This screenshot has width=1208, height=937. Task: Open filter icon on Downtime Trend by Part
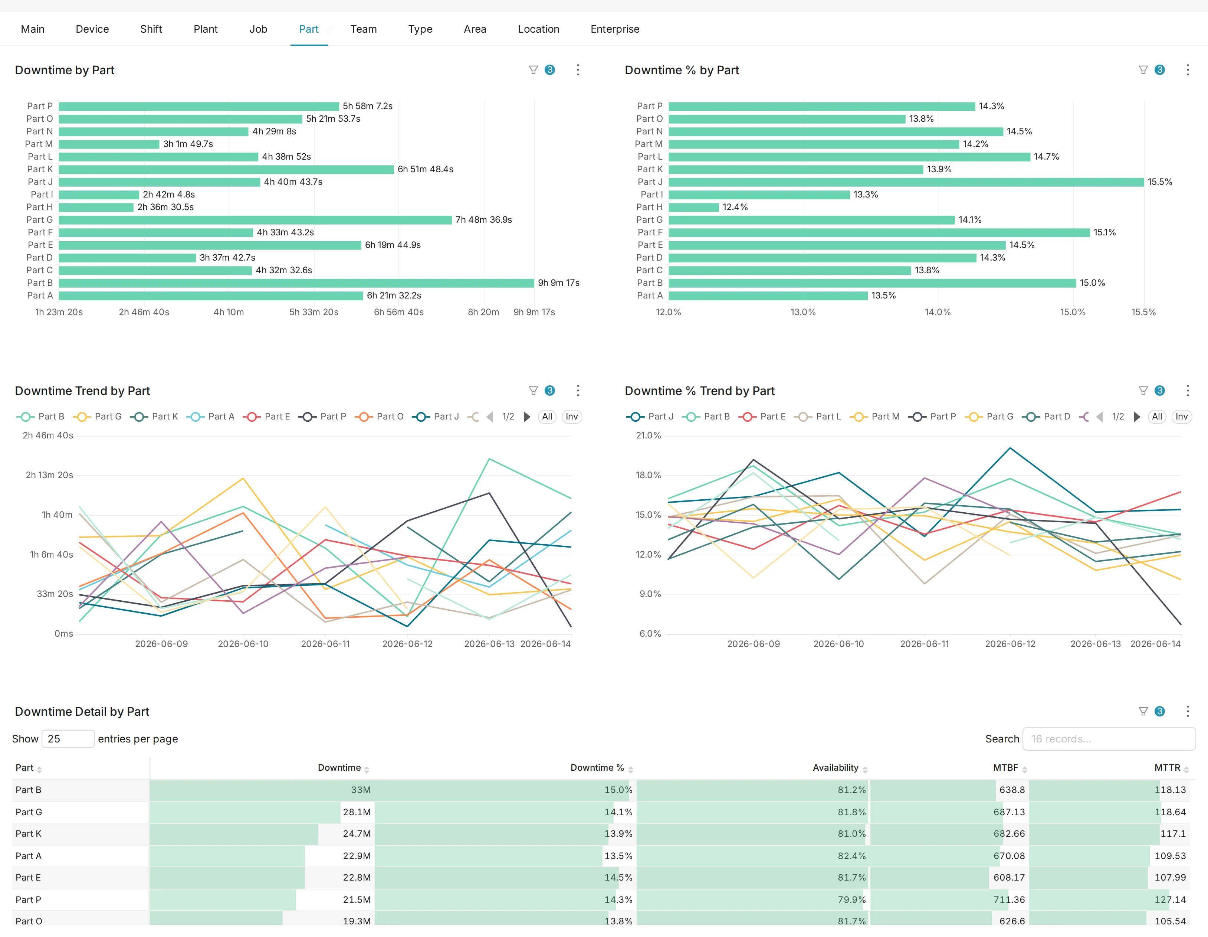pyautogui.click(x=533, y=391)
